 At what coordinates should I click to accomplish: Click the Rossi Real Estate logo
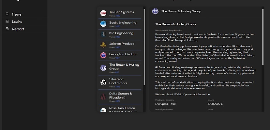point(103,110)
